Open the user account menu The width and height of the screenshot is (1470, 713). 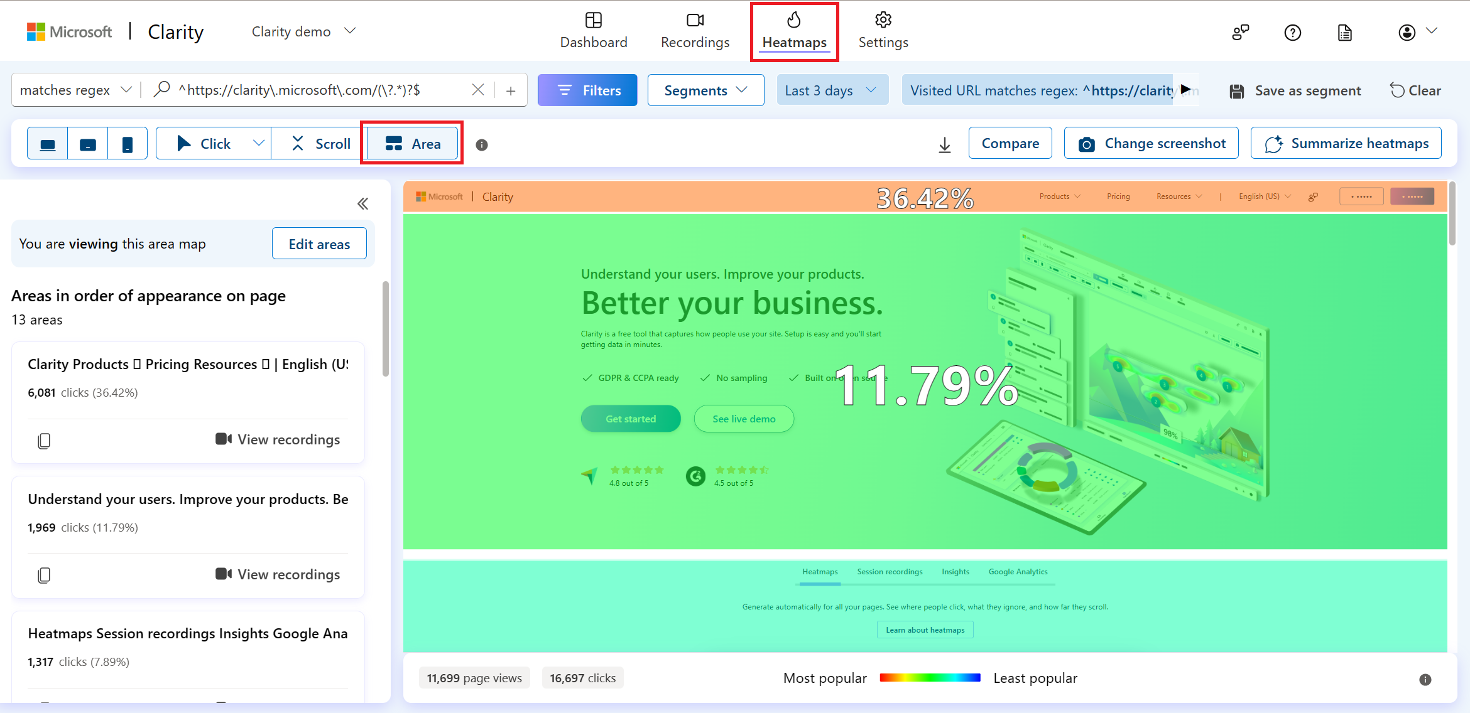coord(1417,32)
